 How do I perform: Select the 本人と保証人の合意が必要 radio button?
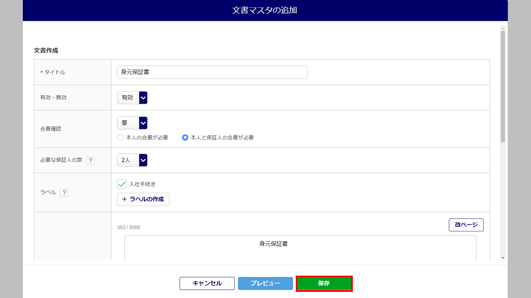point(185,138)
